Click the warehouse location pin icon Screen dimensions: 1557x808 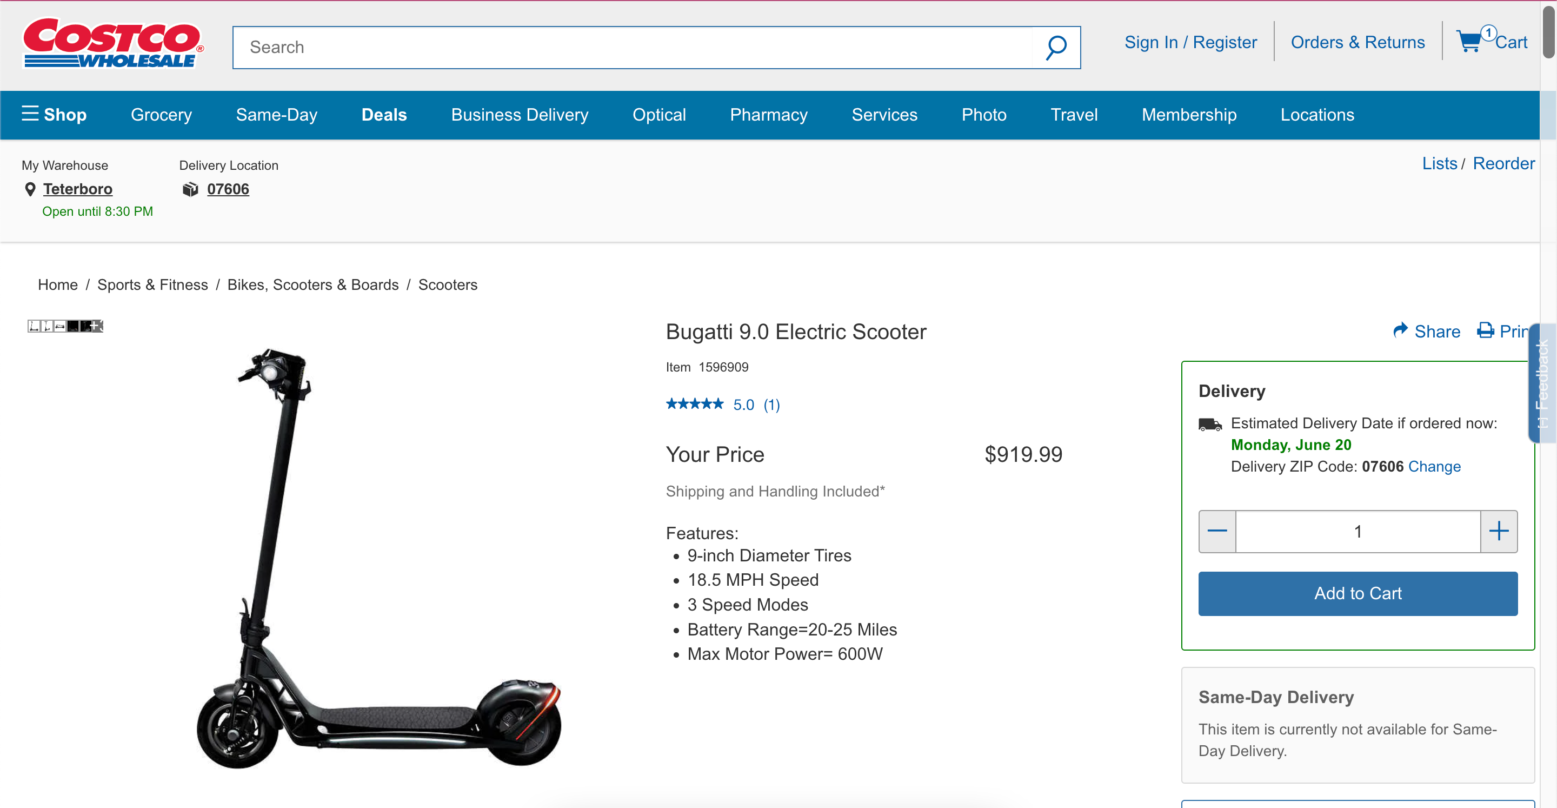click(x=30, y=189)
